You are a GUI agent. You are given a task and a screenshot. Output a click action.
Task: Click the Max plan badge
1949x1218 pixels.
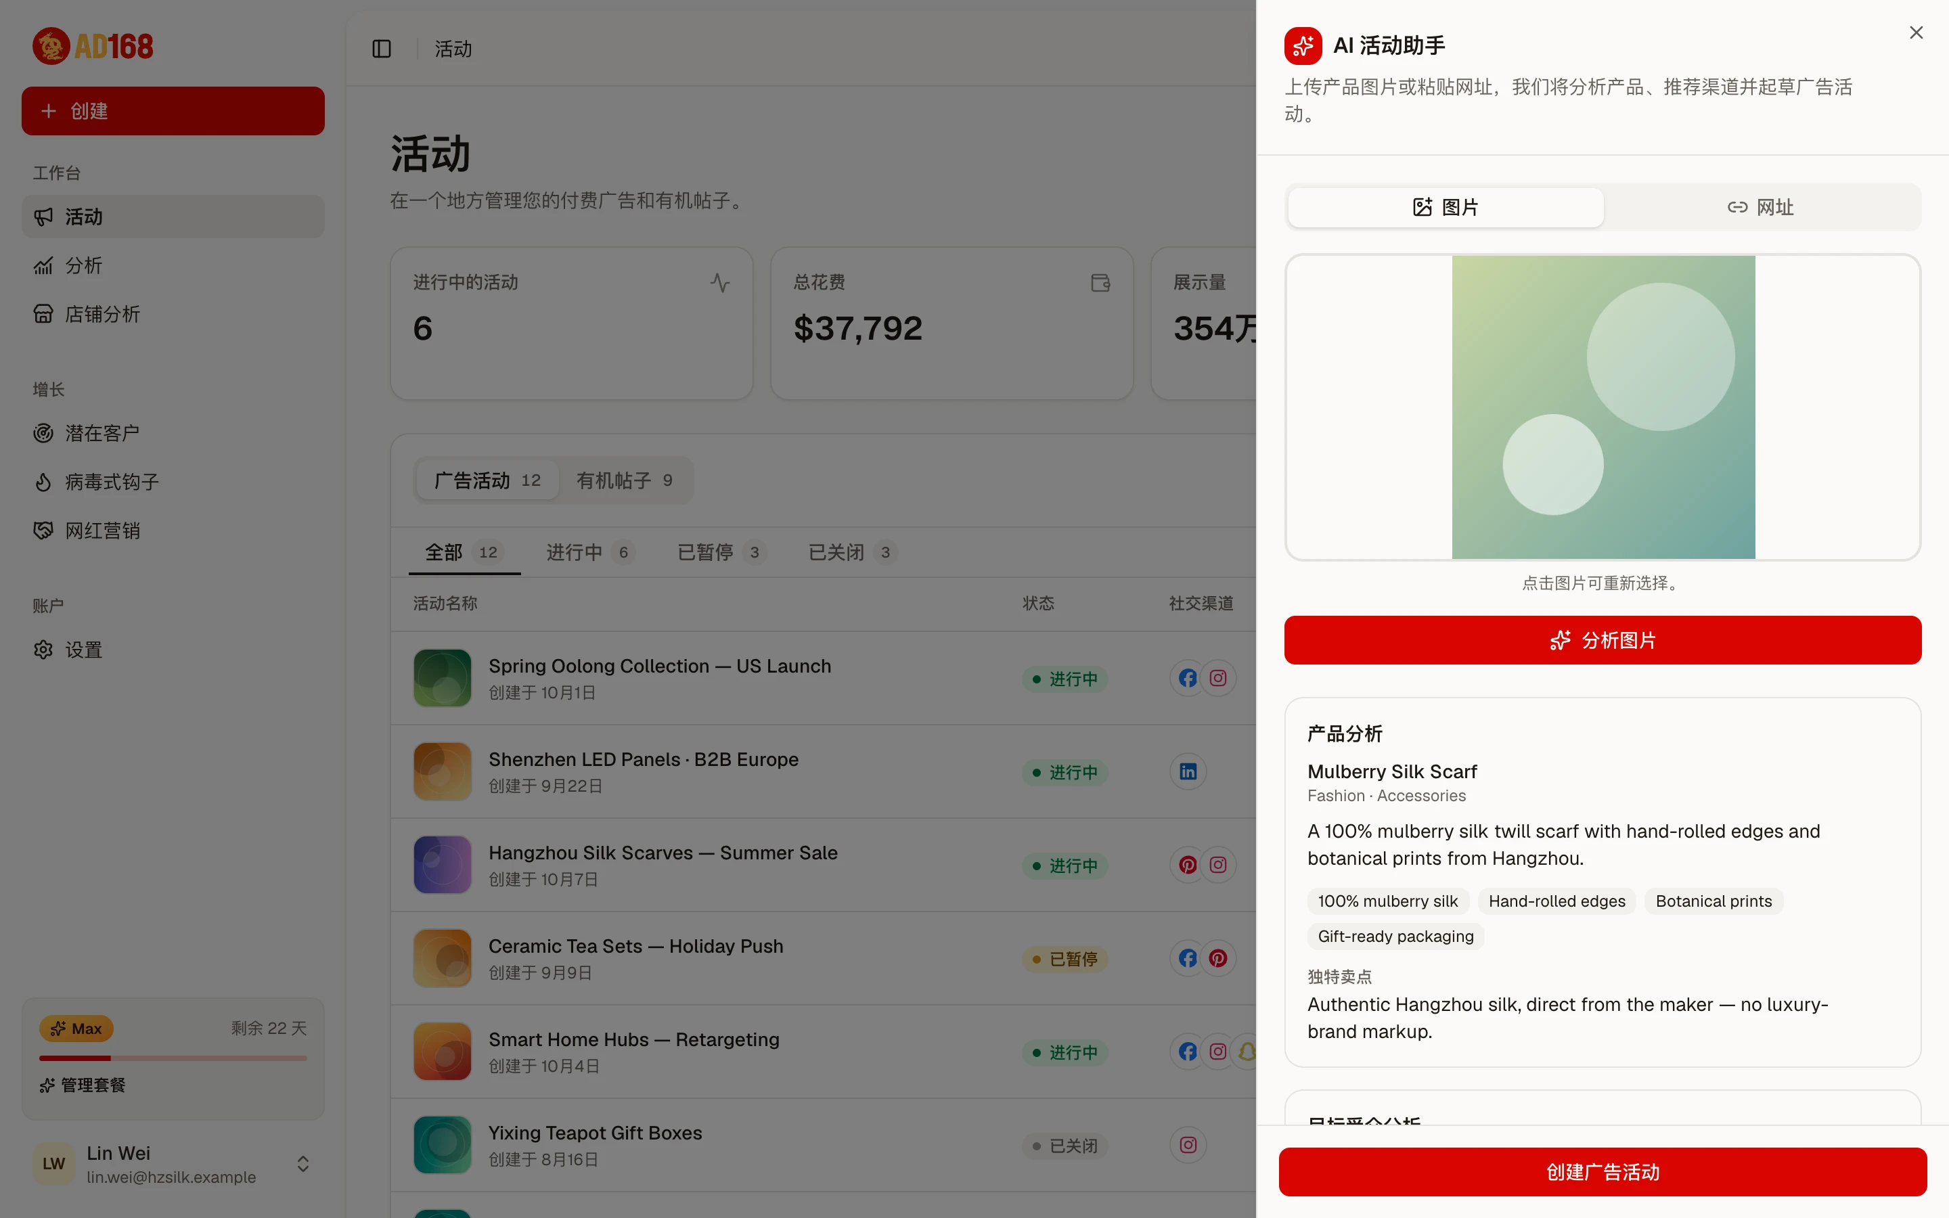pyautogui.click(x=76, y=1029)
